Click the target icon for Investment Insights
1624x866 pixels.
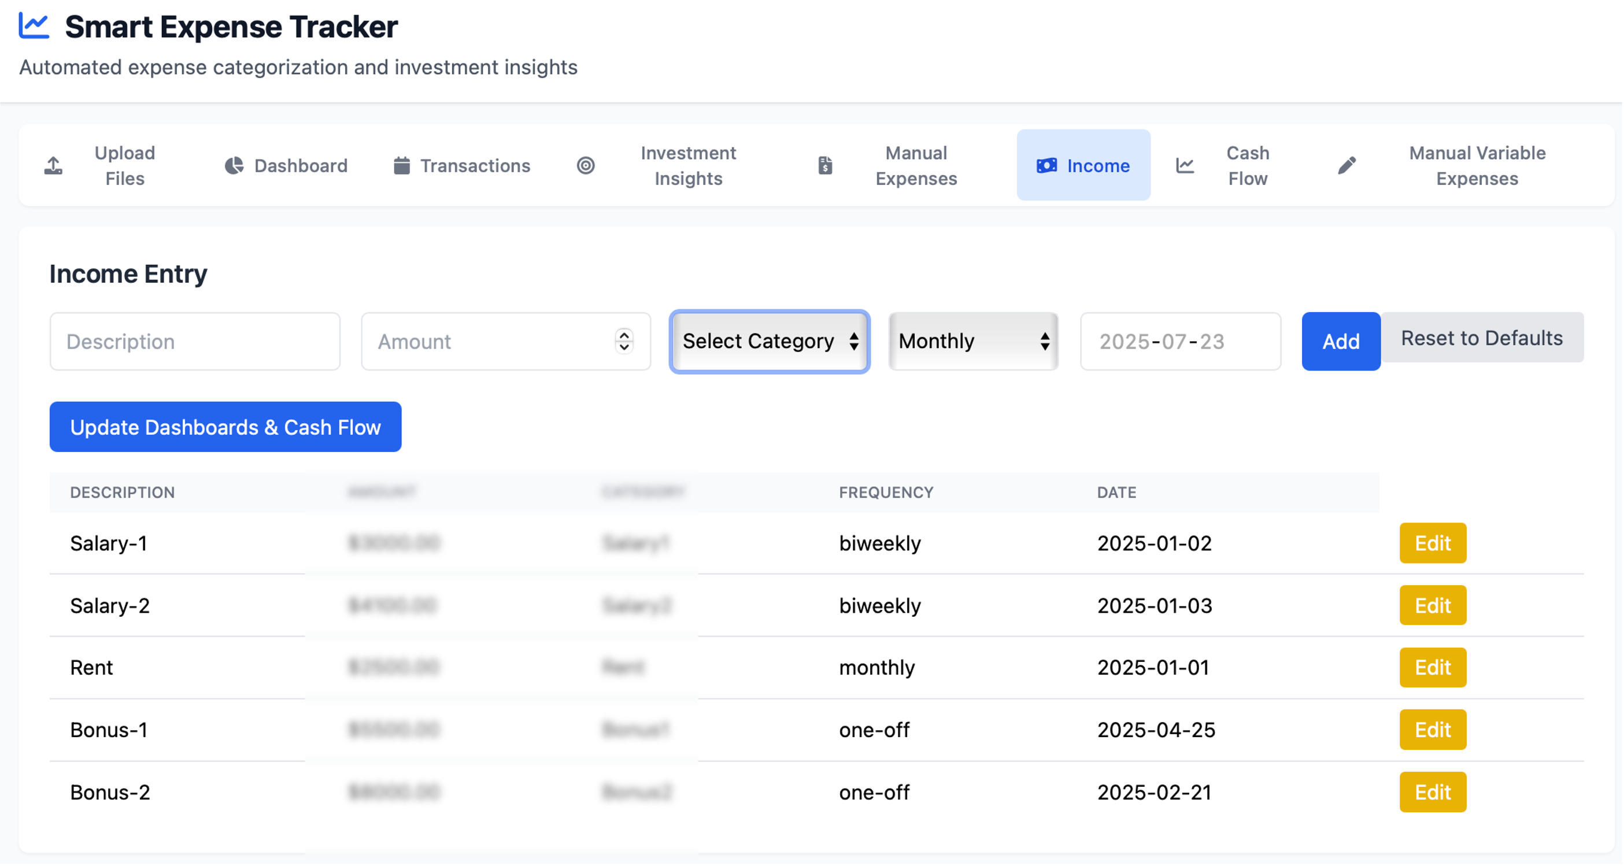[586, 166]
